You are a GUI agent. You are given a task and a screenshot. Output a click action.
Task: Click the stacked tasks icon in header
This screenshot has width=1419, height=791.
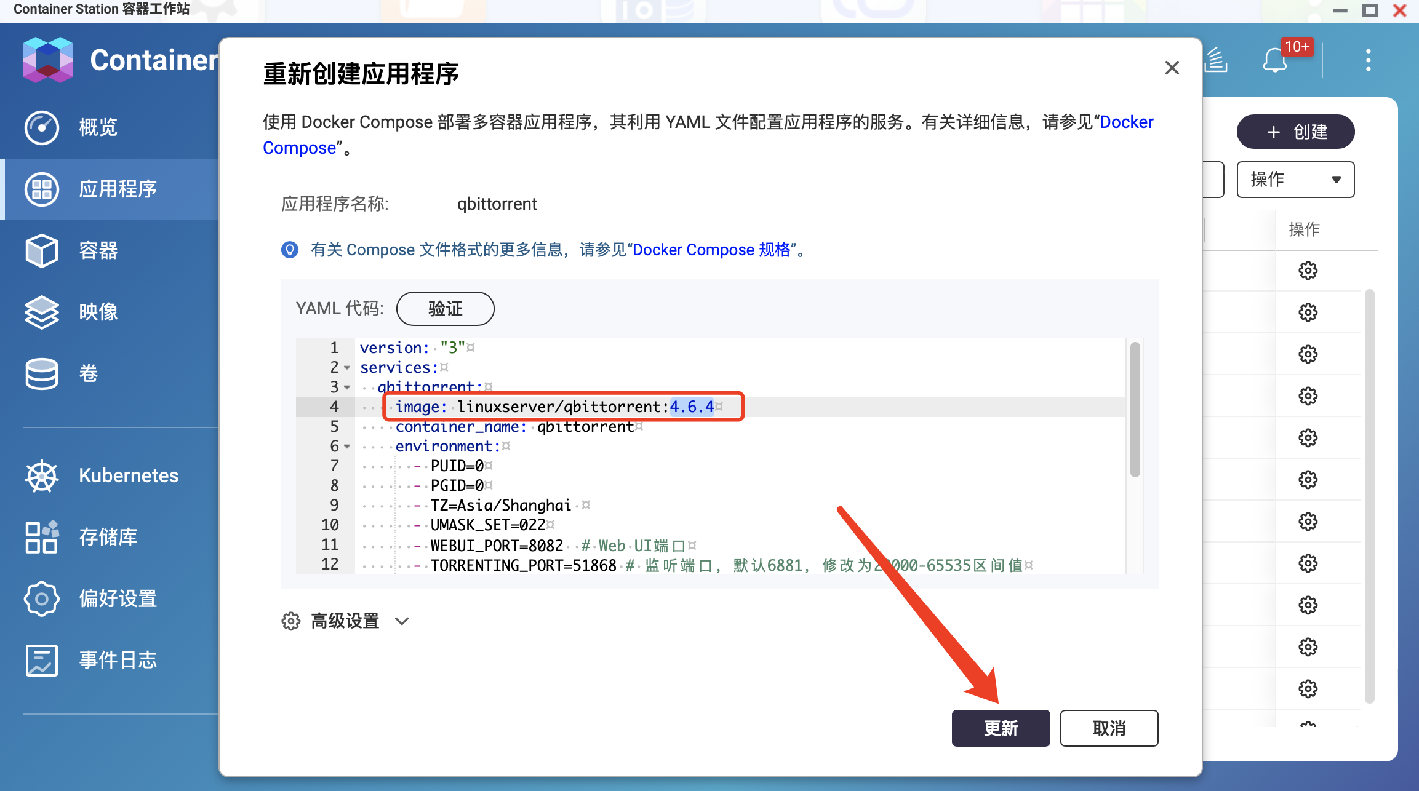point(1216,60)
